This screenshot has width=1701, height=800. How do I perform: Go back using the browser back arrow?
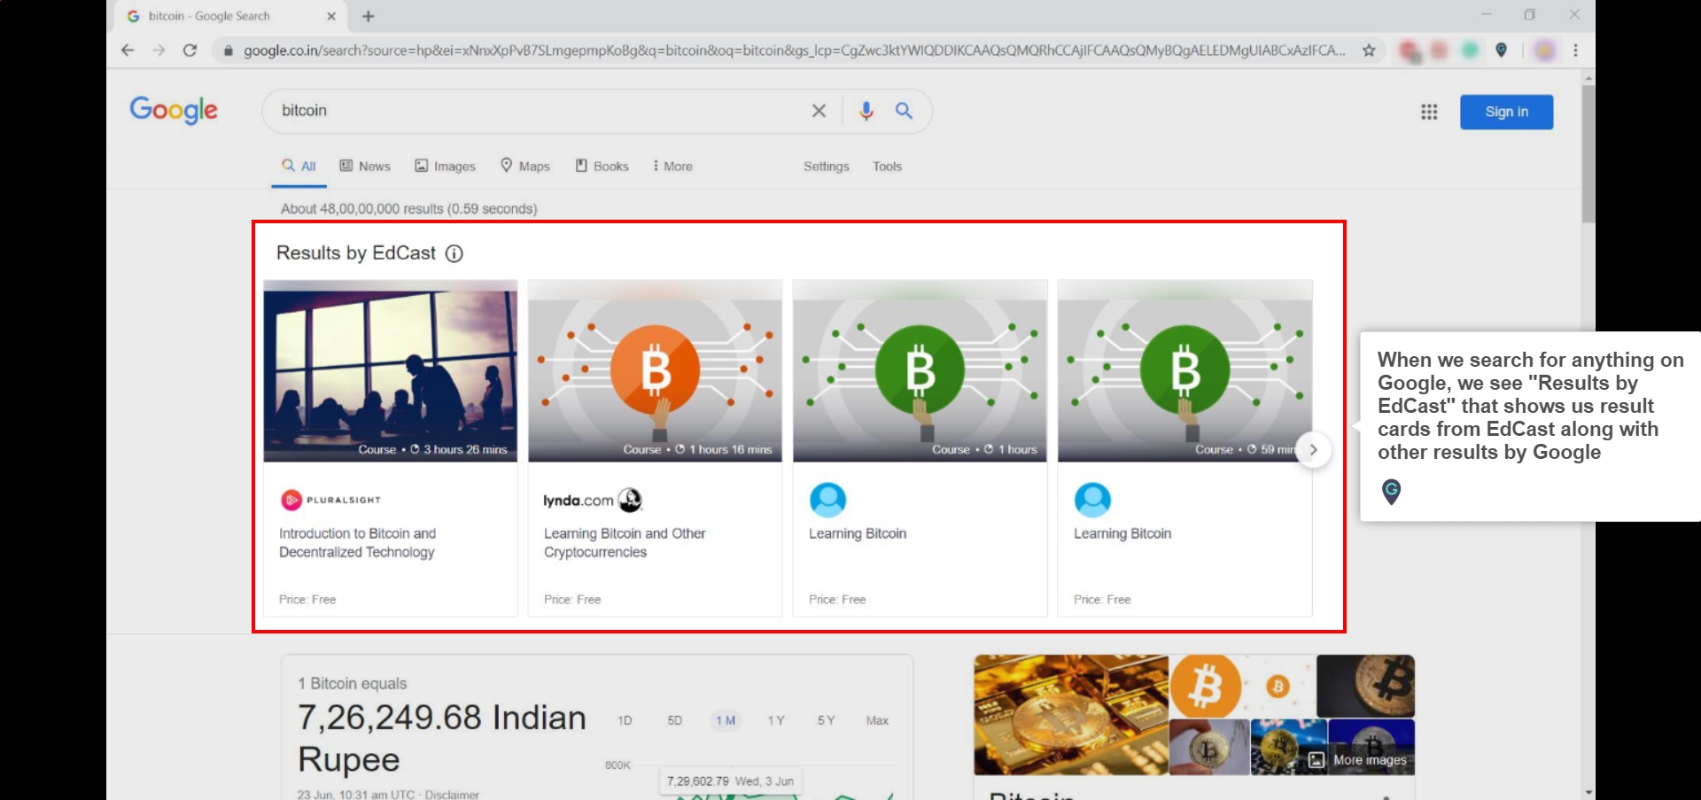click(128, 50)
